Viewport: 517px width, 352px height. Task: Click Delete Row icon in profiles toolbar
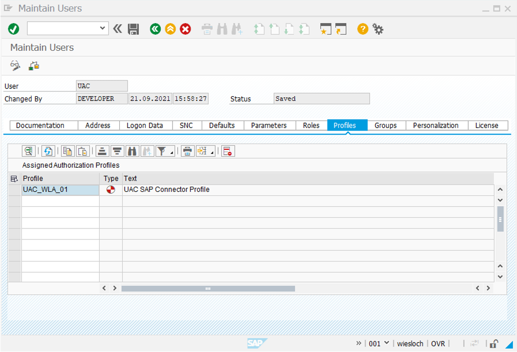[x=228, y=151]
